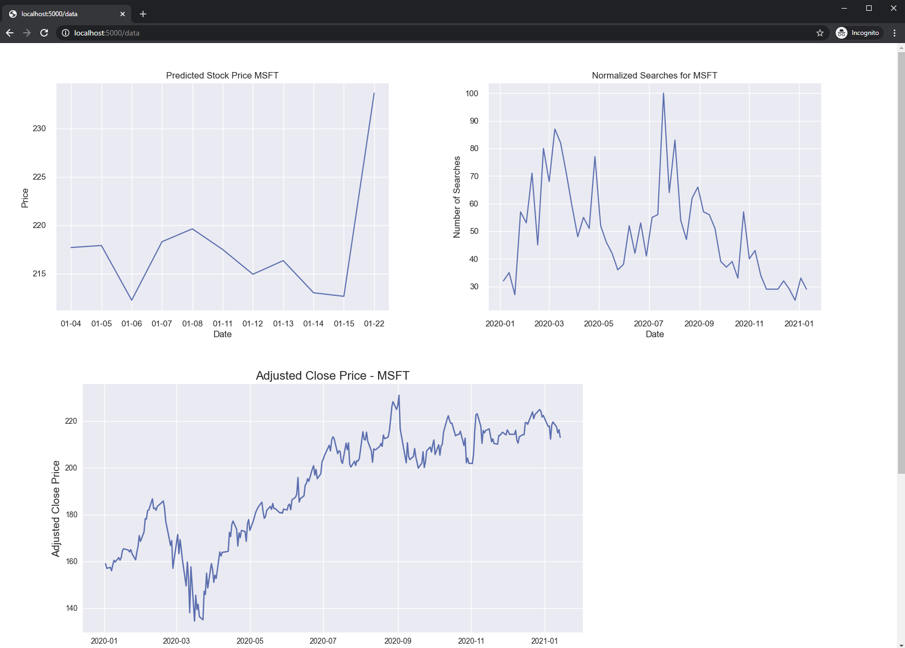905x648 pixels.
Task: Minimize the browser window
Action: pyautogui.click(x=844, y=8)
